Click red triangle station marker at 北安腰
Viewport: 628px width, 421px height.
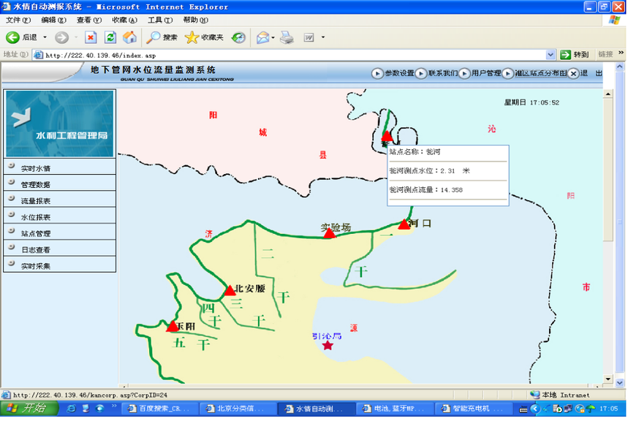(x=230, y=291)
